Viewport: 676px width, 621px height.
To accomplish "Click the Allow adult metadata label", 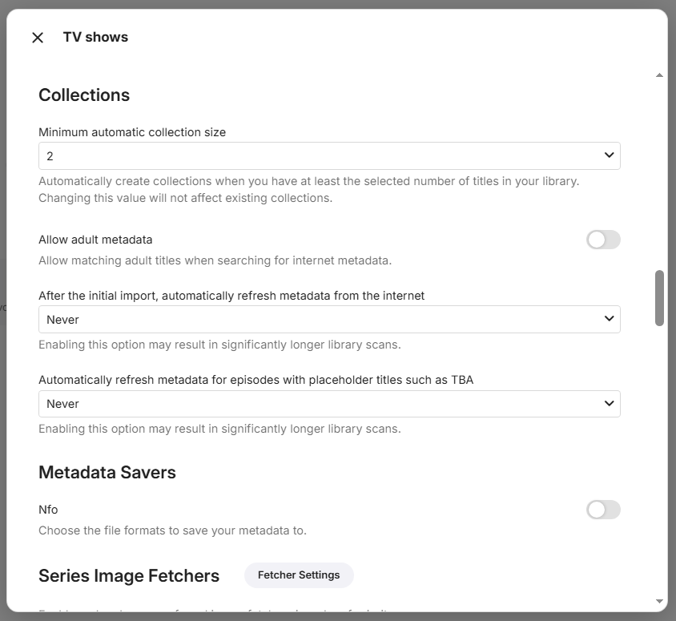I will pos(95,240).
